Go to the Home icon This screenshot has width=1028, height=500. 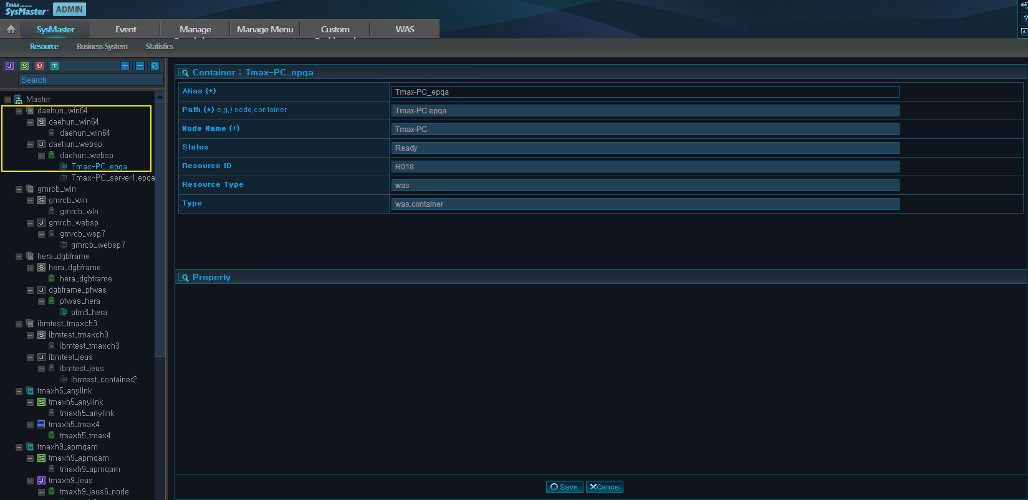coord(11,29)
